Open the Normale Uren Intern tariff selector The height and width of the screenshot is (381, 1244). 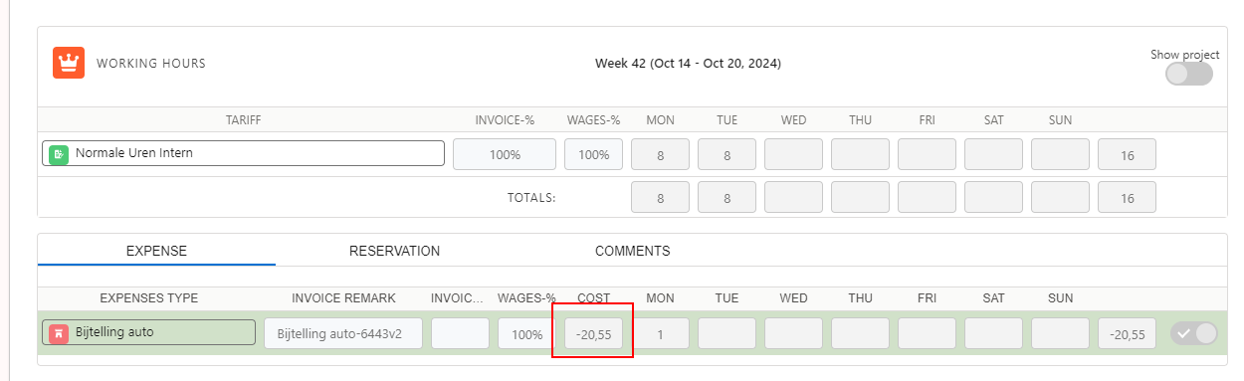click(x=244, y=154)
